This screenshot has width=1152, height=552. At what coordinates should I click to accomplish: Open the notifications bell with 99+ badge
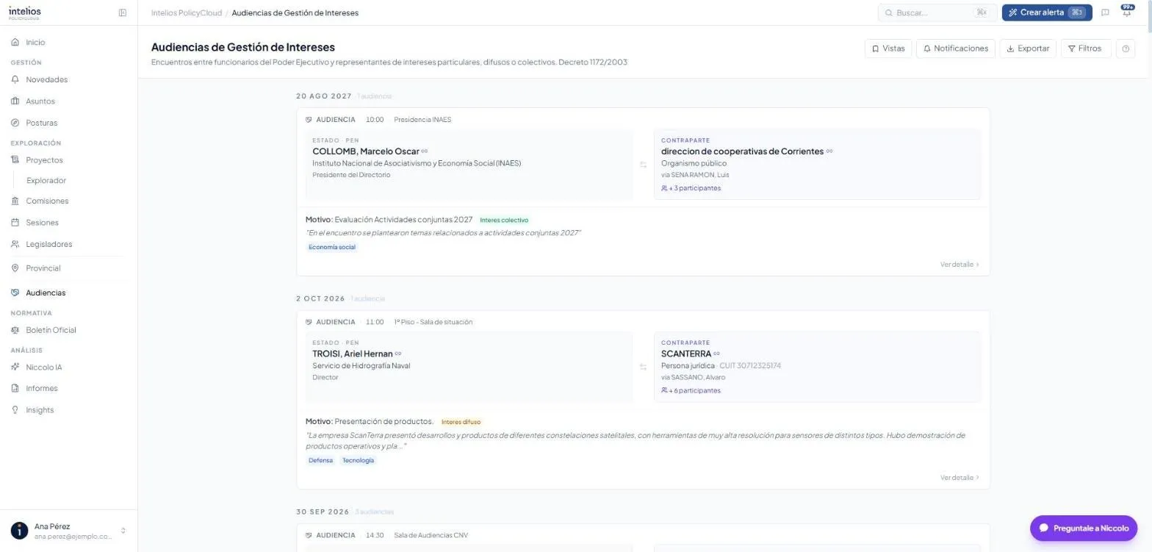[1126, 12]
